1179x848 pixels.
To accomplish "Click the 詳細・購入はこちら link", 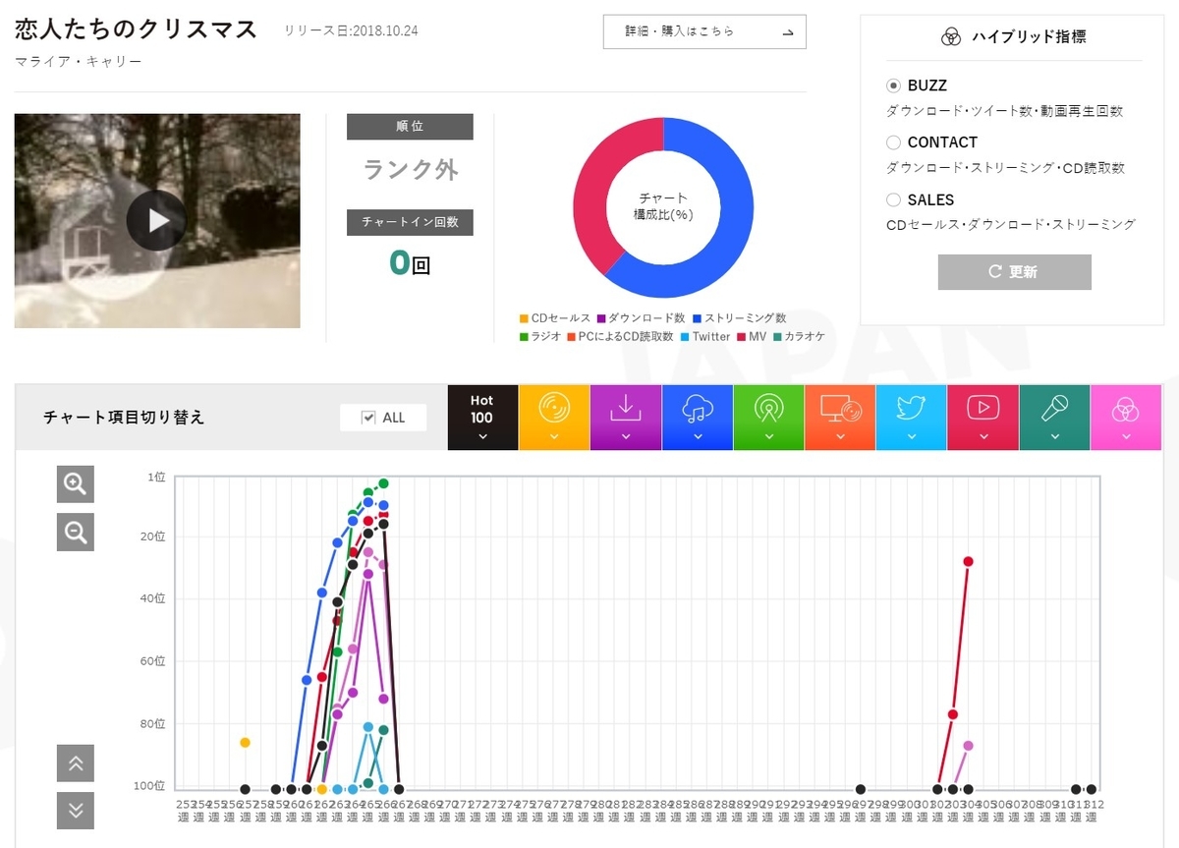I will [703, 31].
